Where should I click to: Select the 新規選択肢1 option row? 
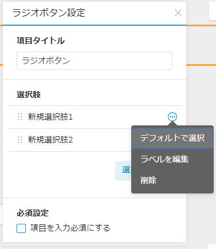[95, 117]
